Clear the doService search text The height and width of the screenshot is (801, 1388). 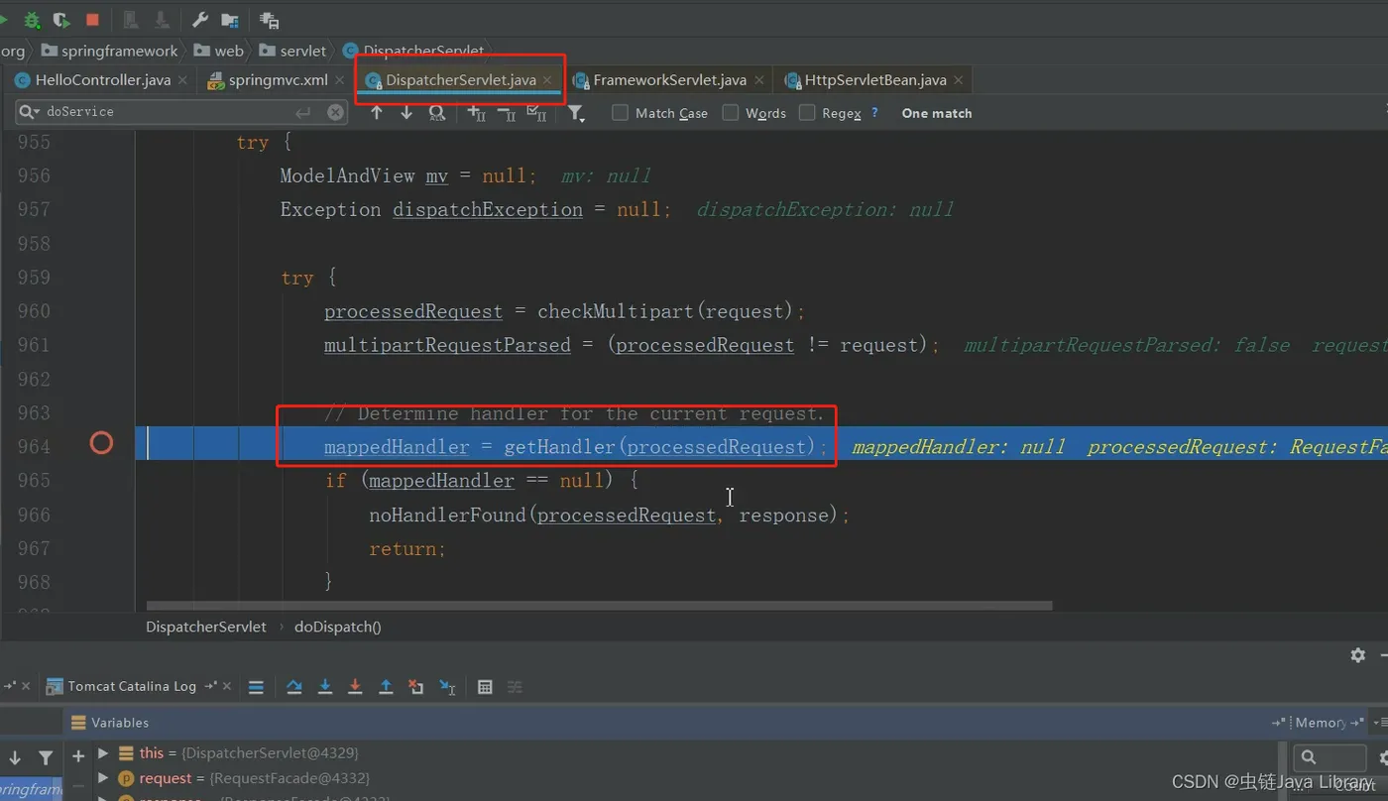[336, 112]
